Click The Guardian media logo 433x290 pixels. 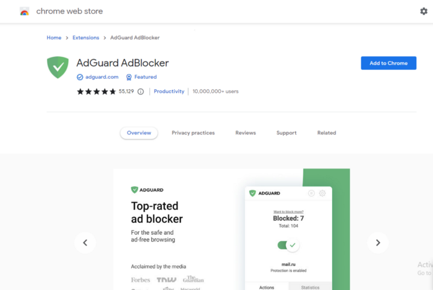[193, 279]
